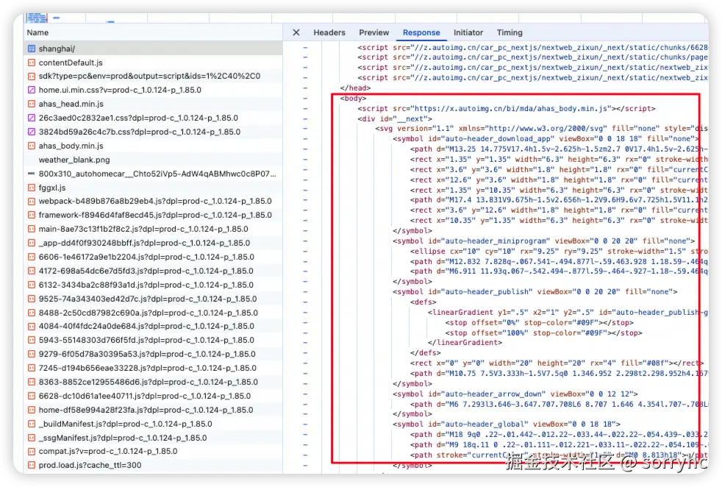The width and height of the screenshot is (722, 487).
Task: Select the prod.load.js?cache_ttl=300 request
Action: (154, 465)
